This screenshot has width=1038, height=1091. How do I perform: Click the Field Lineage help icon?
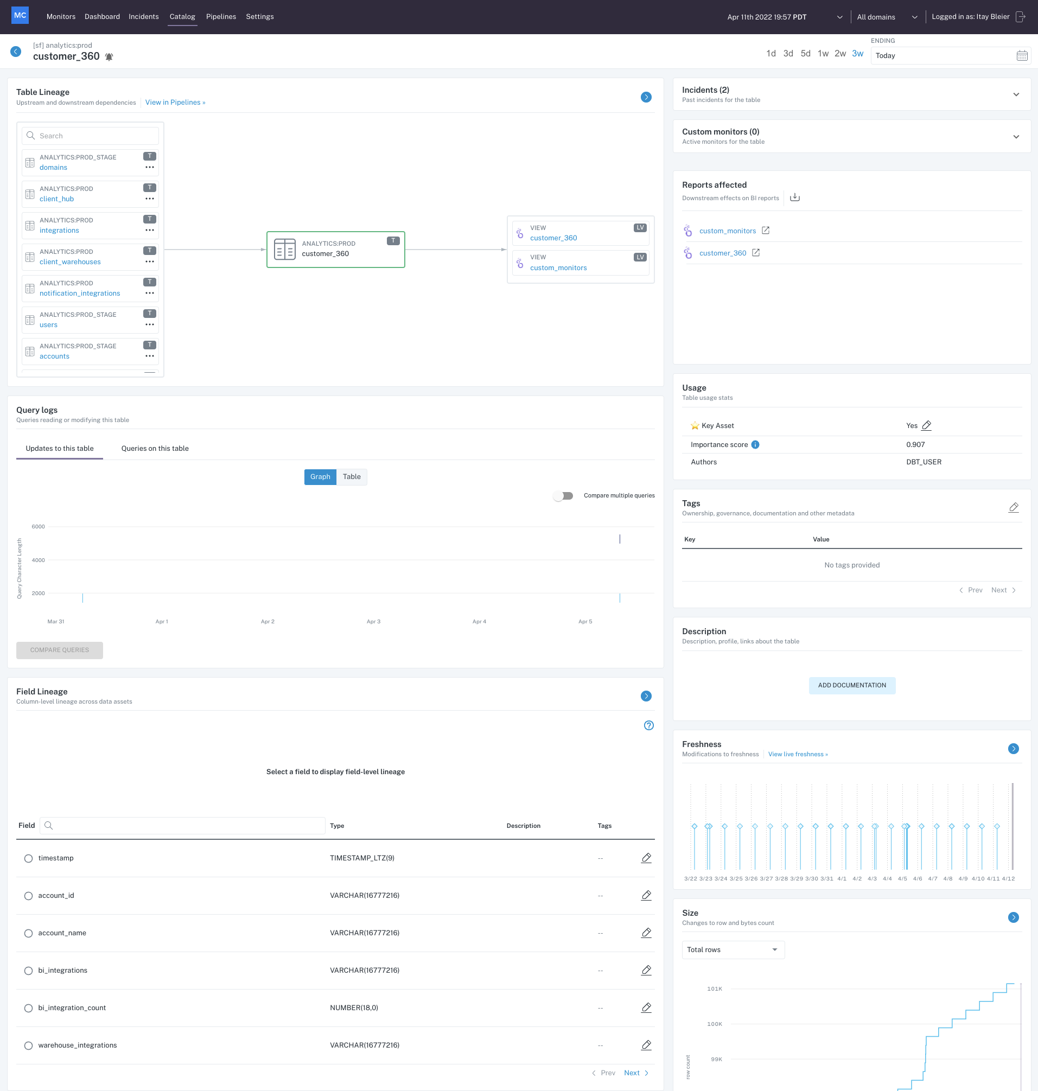click(x=649, y=725)
